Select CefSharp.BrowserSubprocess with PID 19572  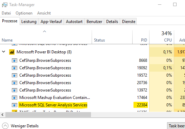[93, 75]
